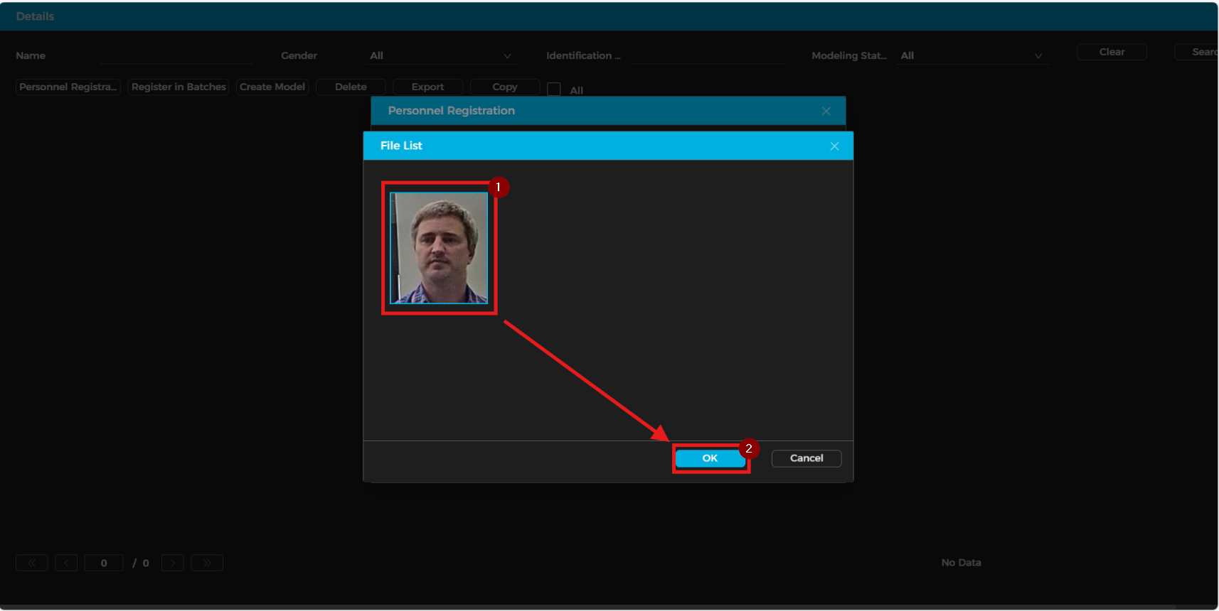Viewport: 1219px width, 611px height.
Task: Jump to last page icon
Action: tap(207, 563)
